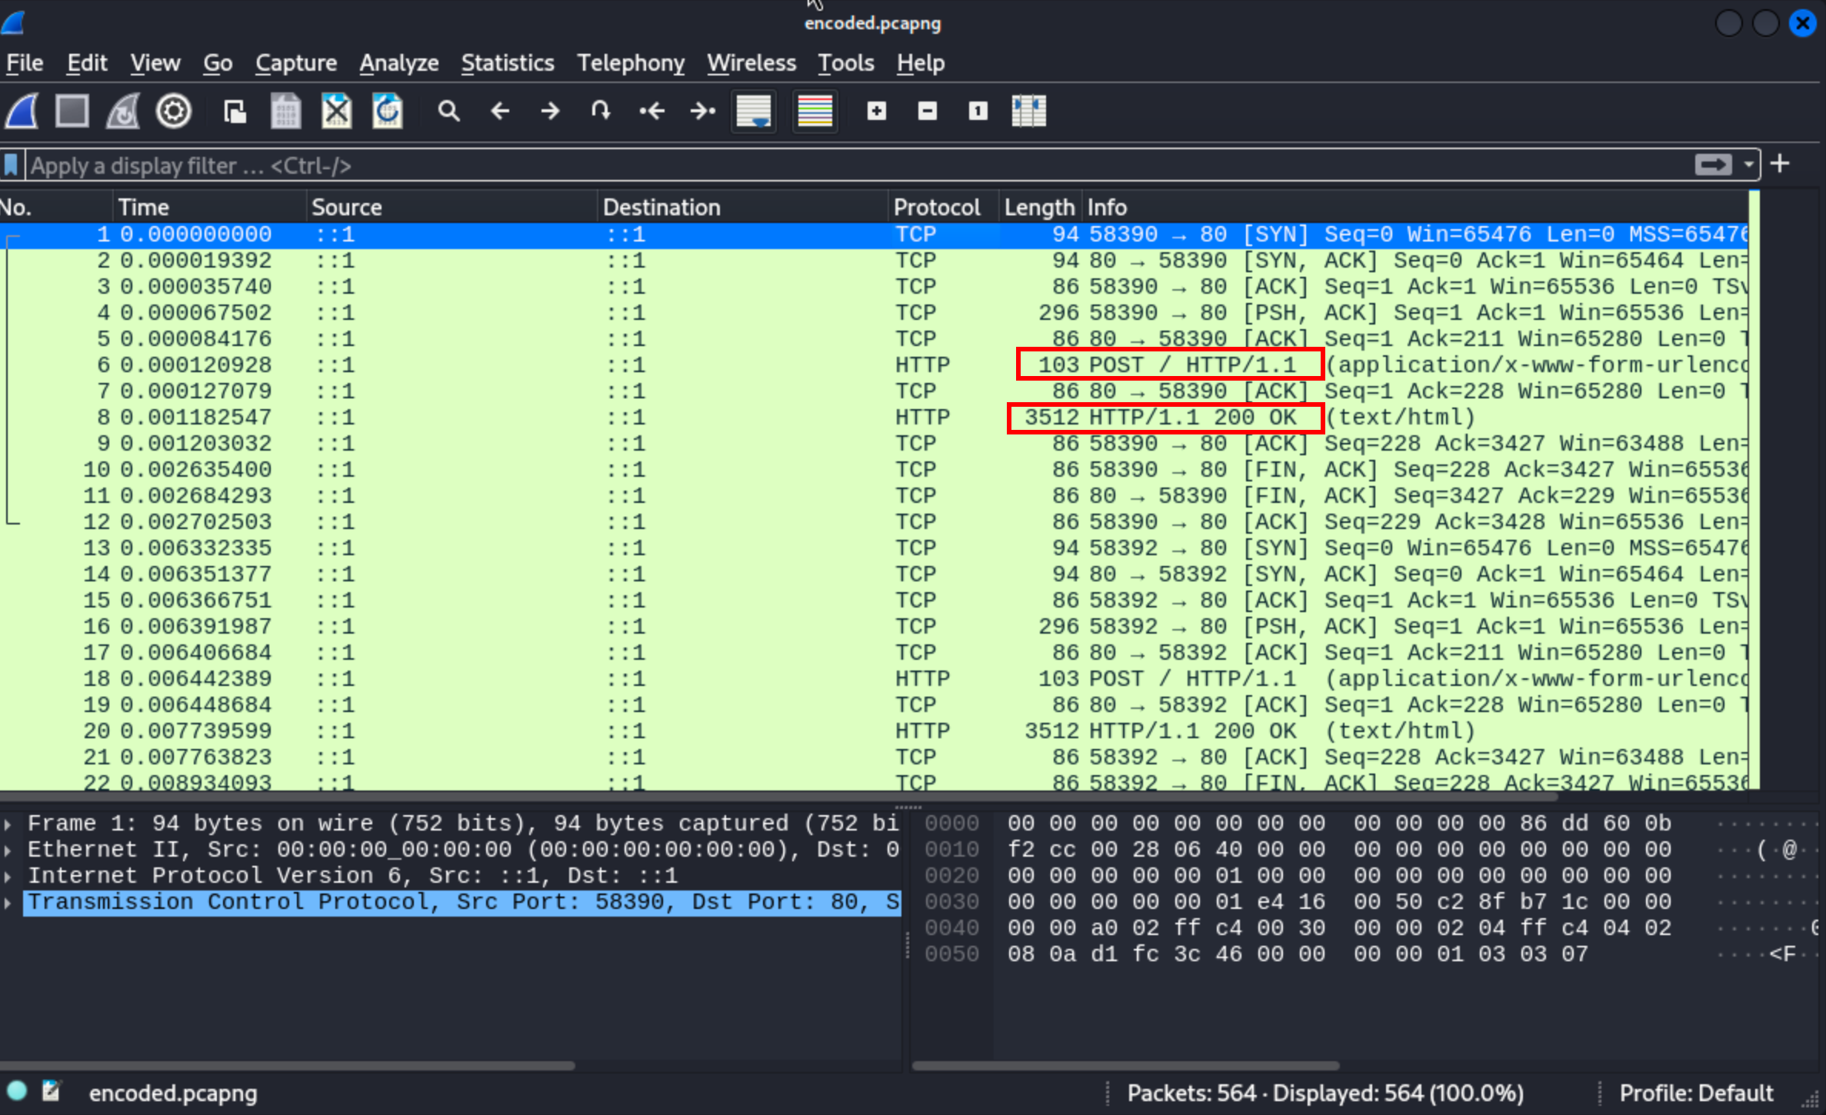Image resolution: width=1826 pixels, height=1115 pixels.
Task: Restart current capture with fin icon
Action: coord(123,111)
